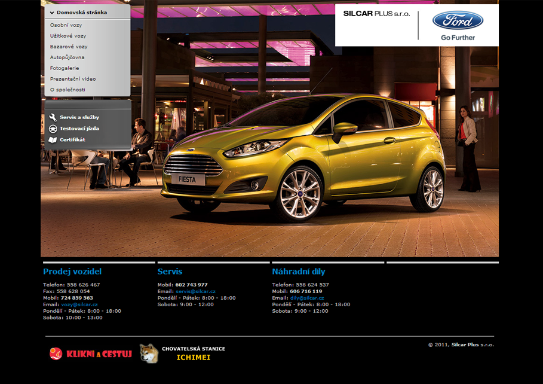Click the mobile number 602 743 977
This screenshot has width=543, height=384.
[191, 285]
